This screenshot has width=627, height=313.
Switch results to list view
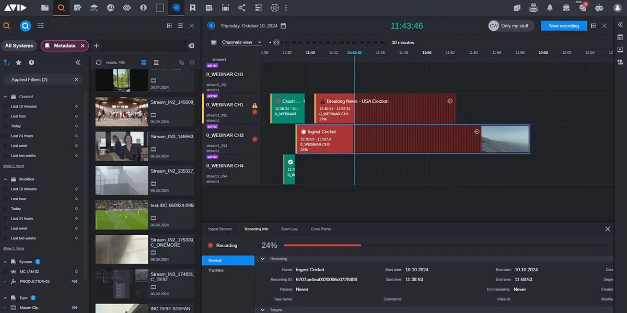pyautogui.click(x=157, y=63)
